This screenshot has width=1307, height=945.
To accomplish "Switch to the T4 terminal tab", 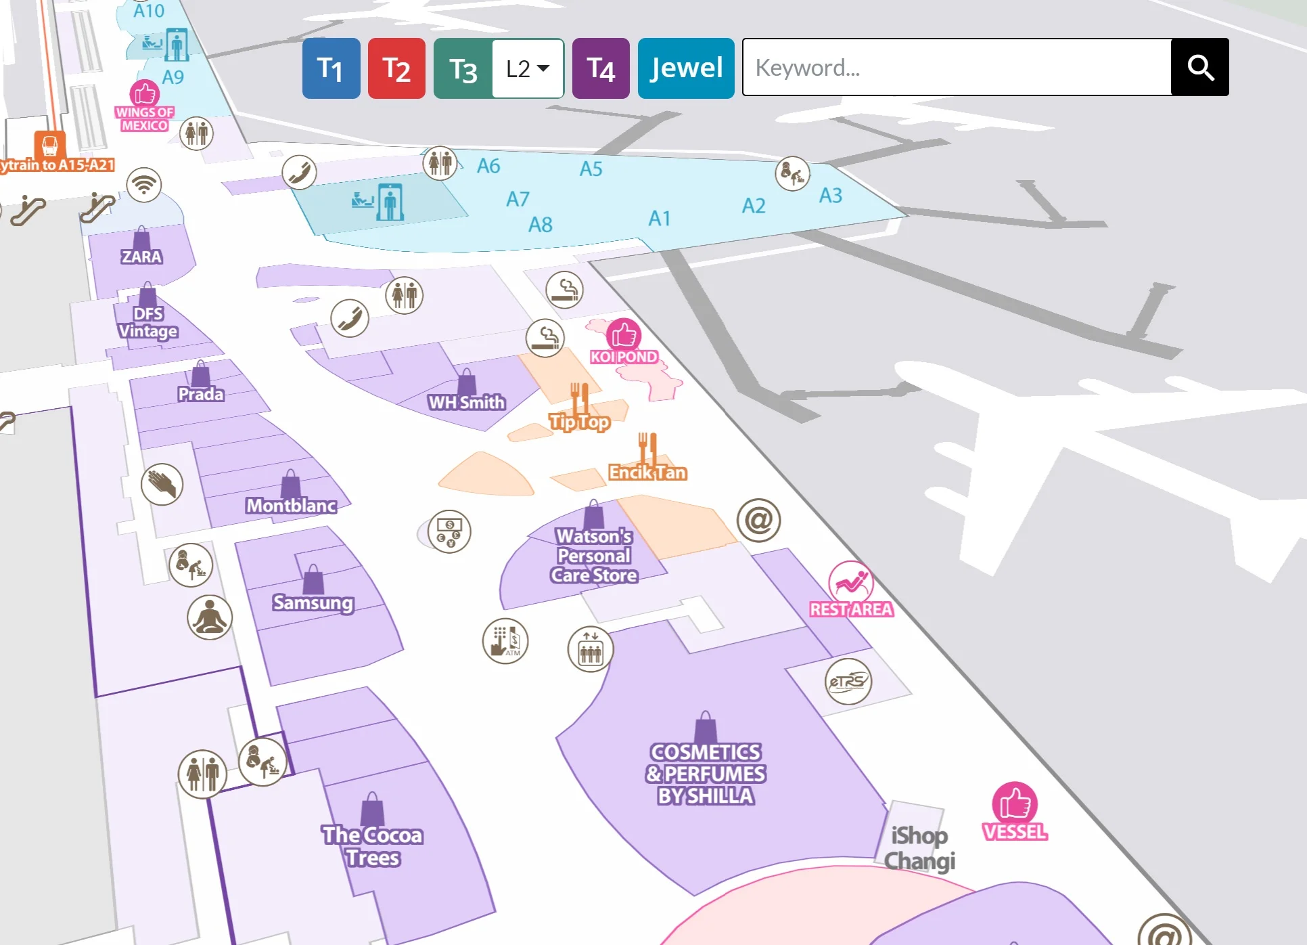I will point(601,68).
